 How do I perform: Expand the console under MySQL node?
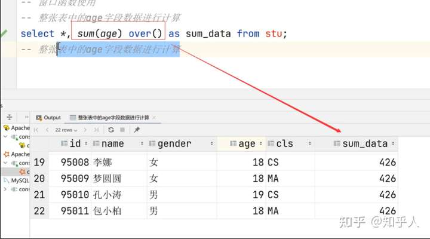click(5, 189)
